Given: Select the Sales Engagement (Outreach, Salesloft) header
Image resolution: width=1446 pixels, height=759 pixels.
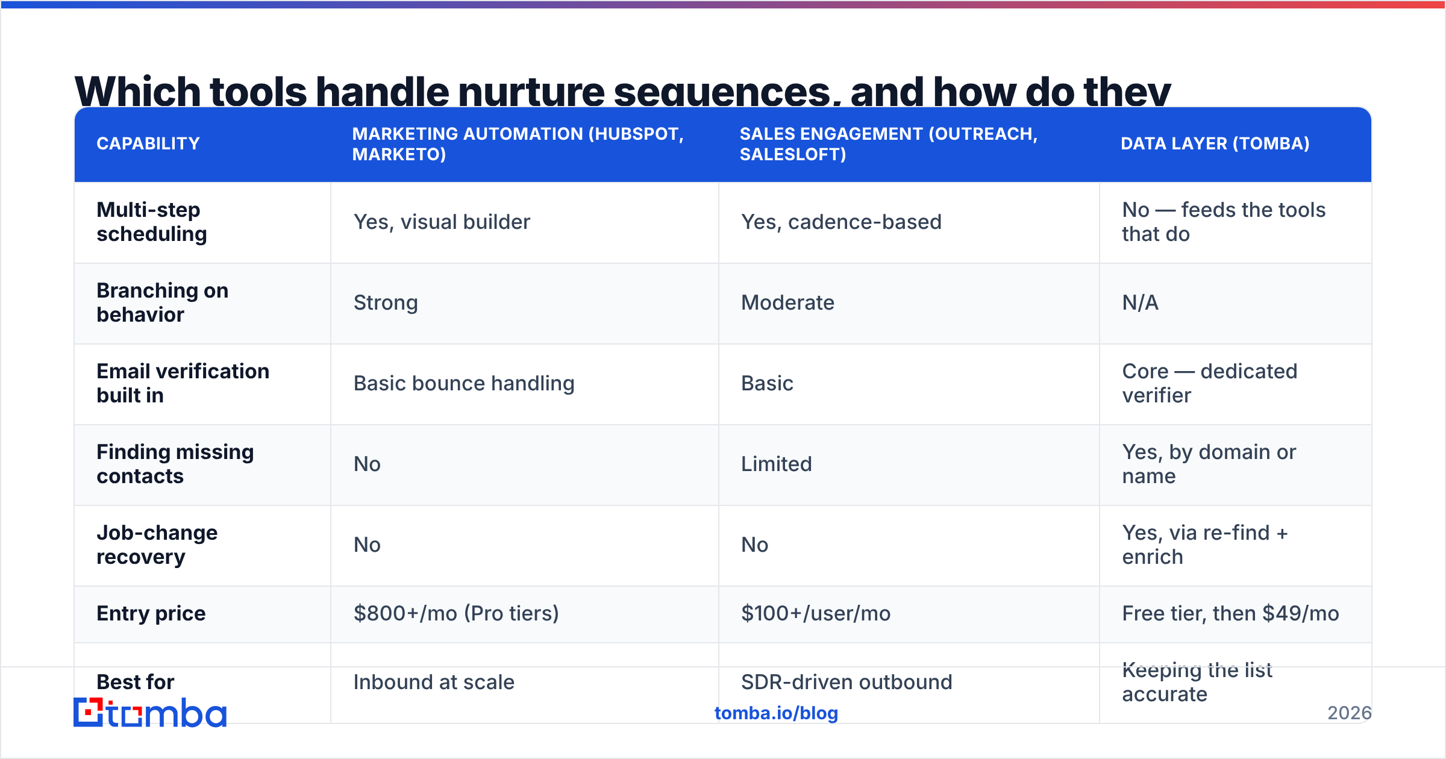Looking at the screenshot, I should pos(889,144).
